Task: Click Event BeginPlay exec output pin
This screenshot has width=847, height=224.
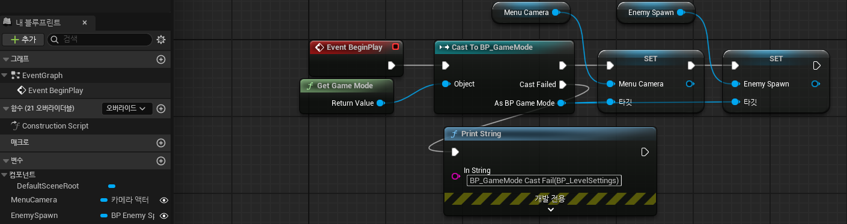Action: point(392,65)
